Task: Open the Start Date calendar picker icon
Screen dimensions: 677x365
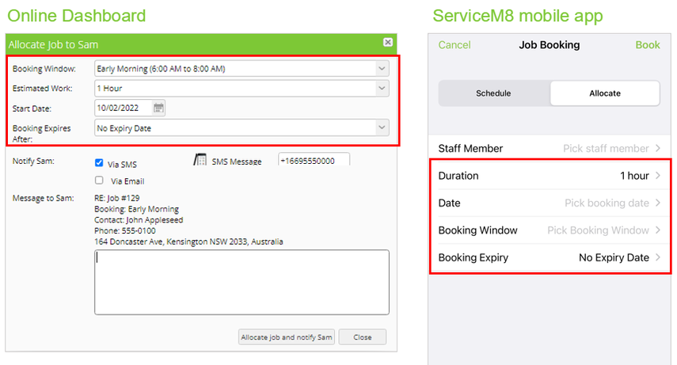Action: point(158,108)
